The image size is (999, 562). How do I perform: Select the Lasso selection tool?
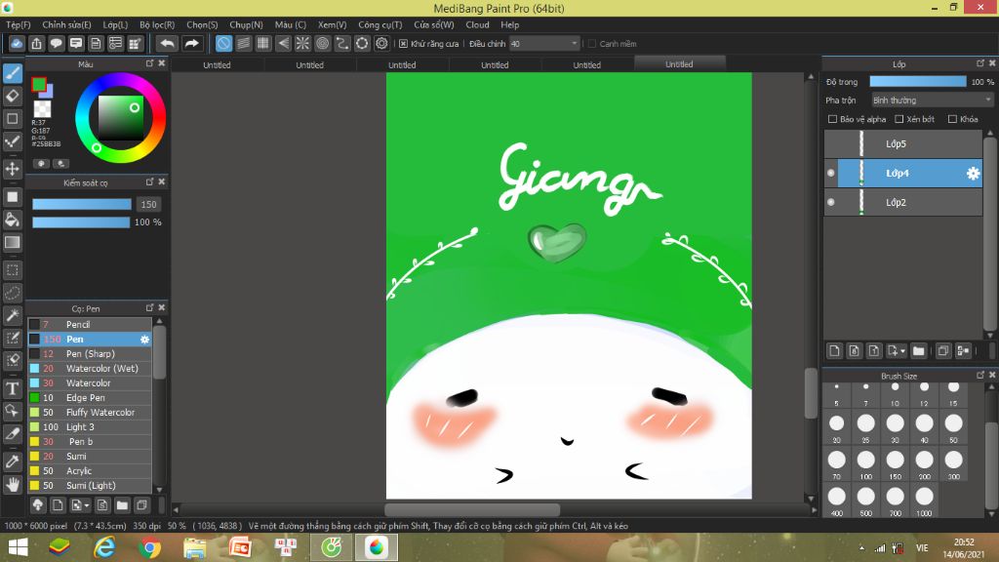(x=12, y=293)
